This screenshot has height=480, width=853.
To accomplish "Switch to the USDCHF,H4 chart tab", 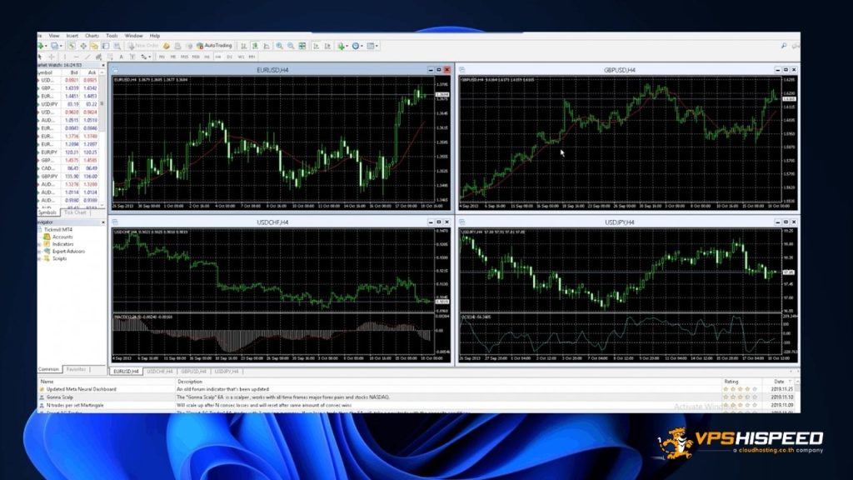I will point(159,371).
